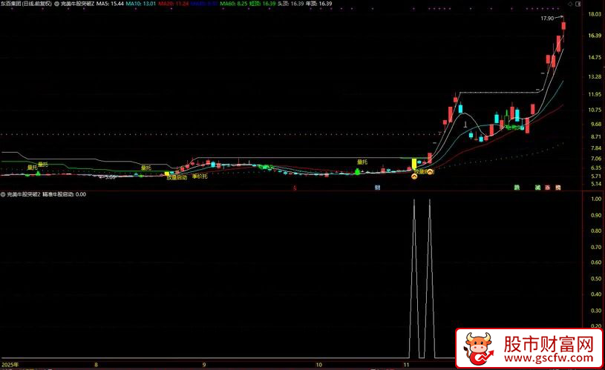Click the second white signal spike in sub-chart
The width and height of the screenshot is (605, 370).
point(430,277)
